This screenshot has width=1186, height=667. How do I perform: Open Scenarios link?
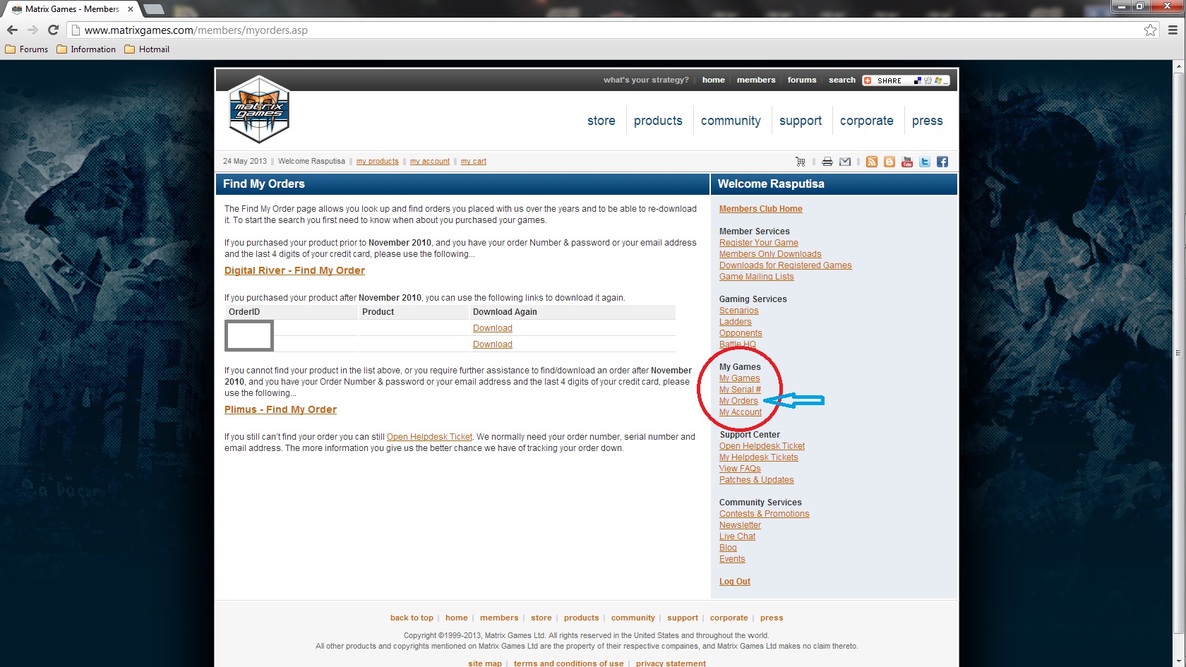click(739, 311)
